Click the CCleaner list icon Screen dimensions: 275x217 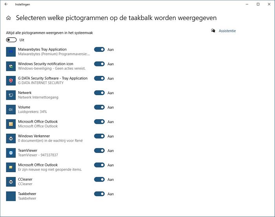(x=11, y=182)
